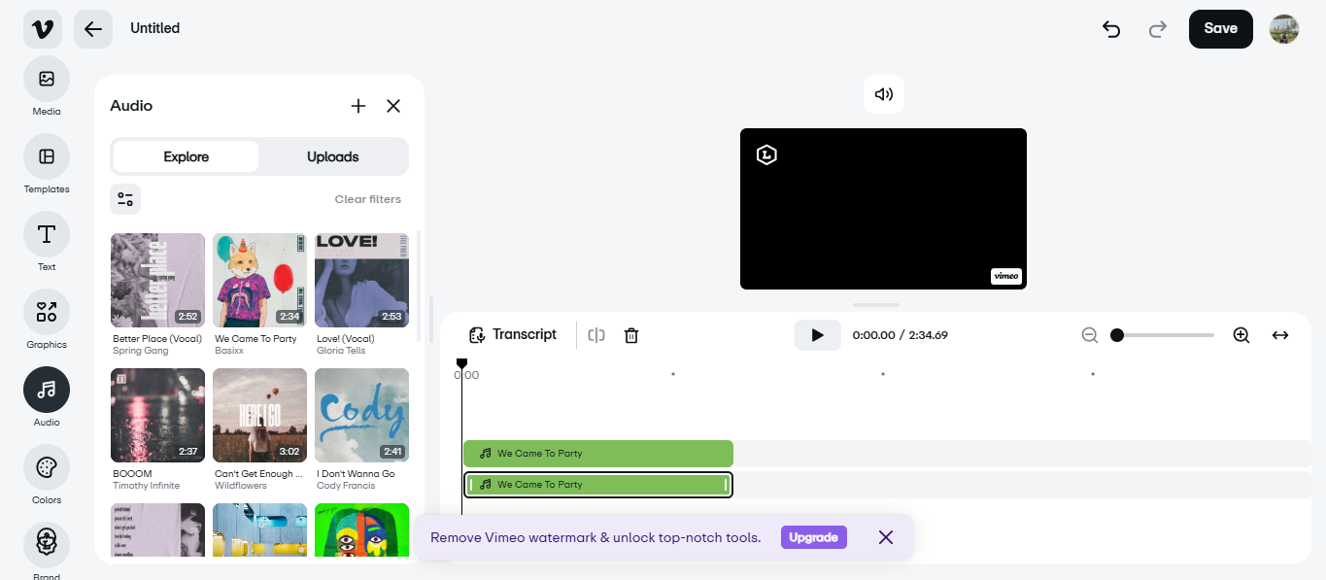Screen dimensions: 1326x580
Task: Toggle the preview volume speaker
Action: click(x=884, y=94)
